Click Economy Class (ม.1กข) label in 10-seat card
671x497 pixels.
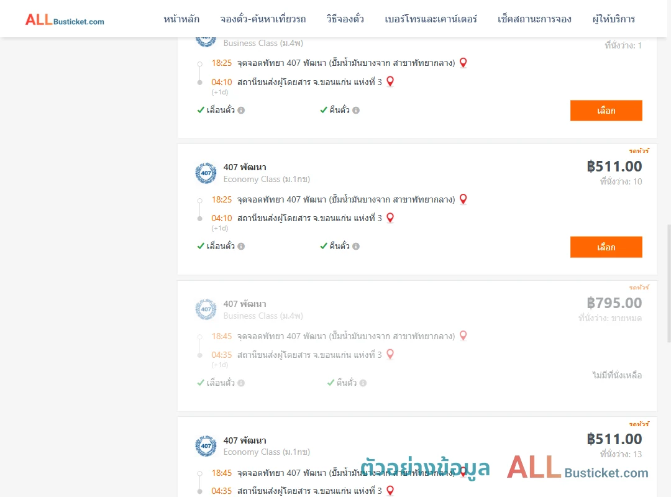pyautogui.click(x=267, y=179)
